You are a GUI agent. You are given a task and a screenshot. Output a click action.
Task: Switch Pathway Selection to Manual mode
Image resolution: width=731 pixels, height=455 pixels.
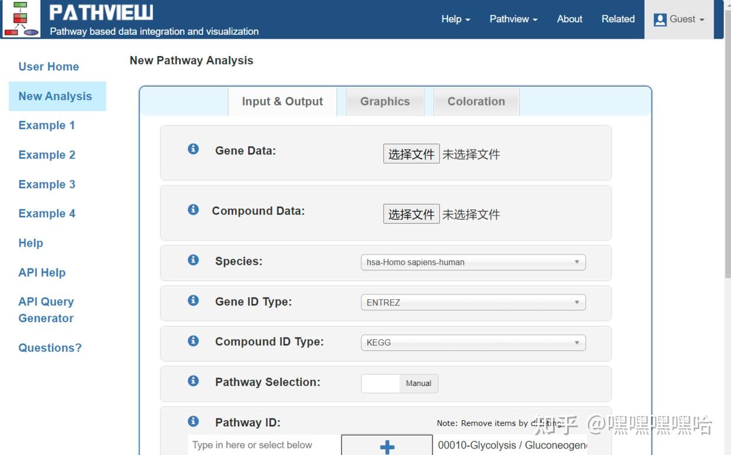click(418, 383)
